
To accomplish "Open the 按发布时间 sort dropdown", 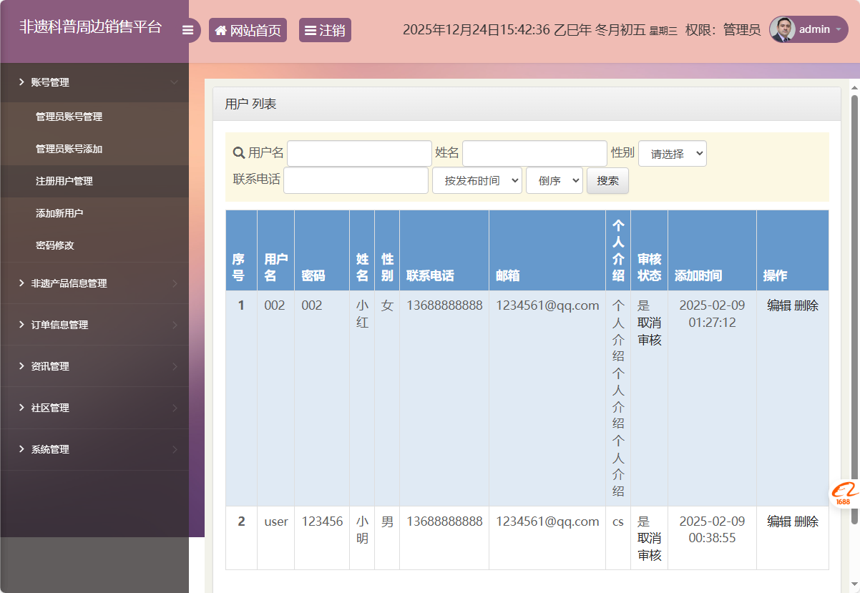I will (x=477, y=180).
